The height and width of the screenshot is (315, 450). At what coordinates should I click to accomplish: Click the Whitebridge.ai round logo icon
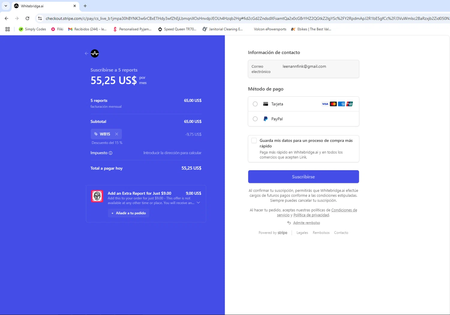95,53
